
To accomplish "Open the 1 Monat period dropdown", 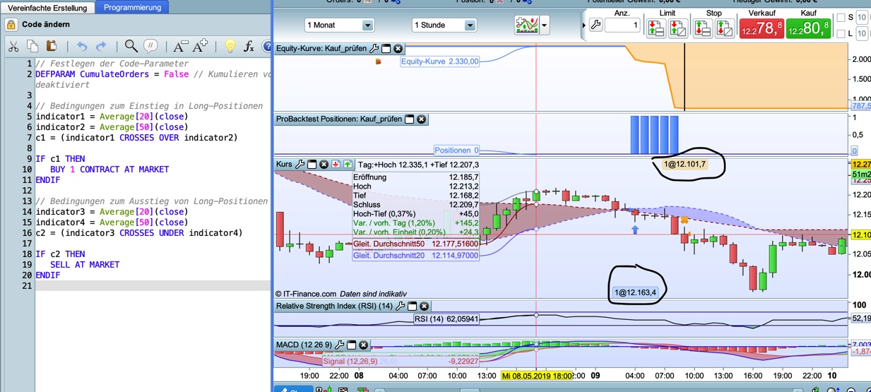I will tap(339, 25).
